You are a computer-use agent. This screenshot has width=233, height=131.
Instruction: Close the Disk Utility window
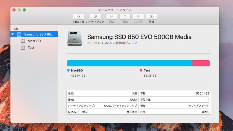click(x=14, y=10)
